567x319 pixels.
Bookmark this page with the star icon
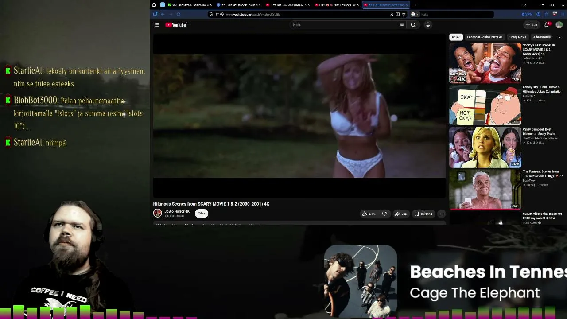coord(404,14)
